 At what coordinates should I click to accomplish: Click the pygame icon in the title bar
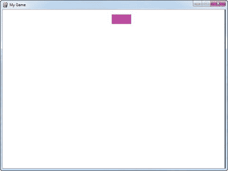[5, 5]
